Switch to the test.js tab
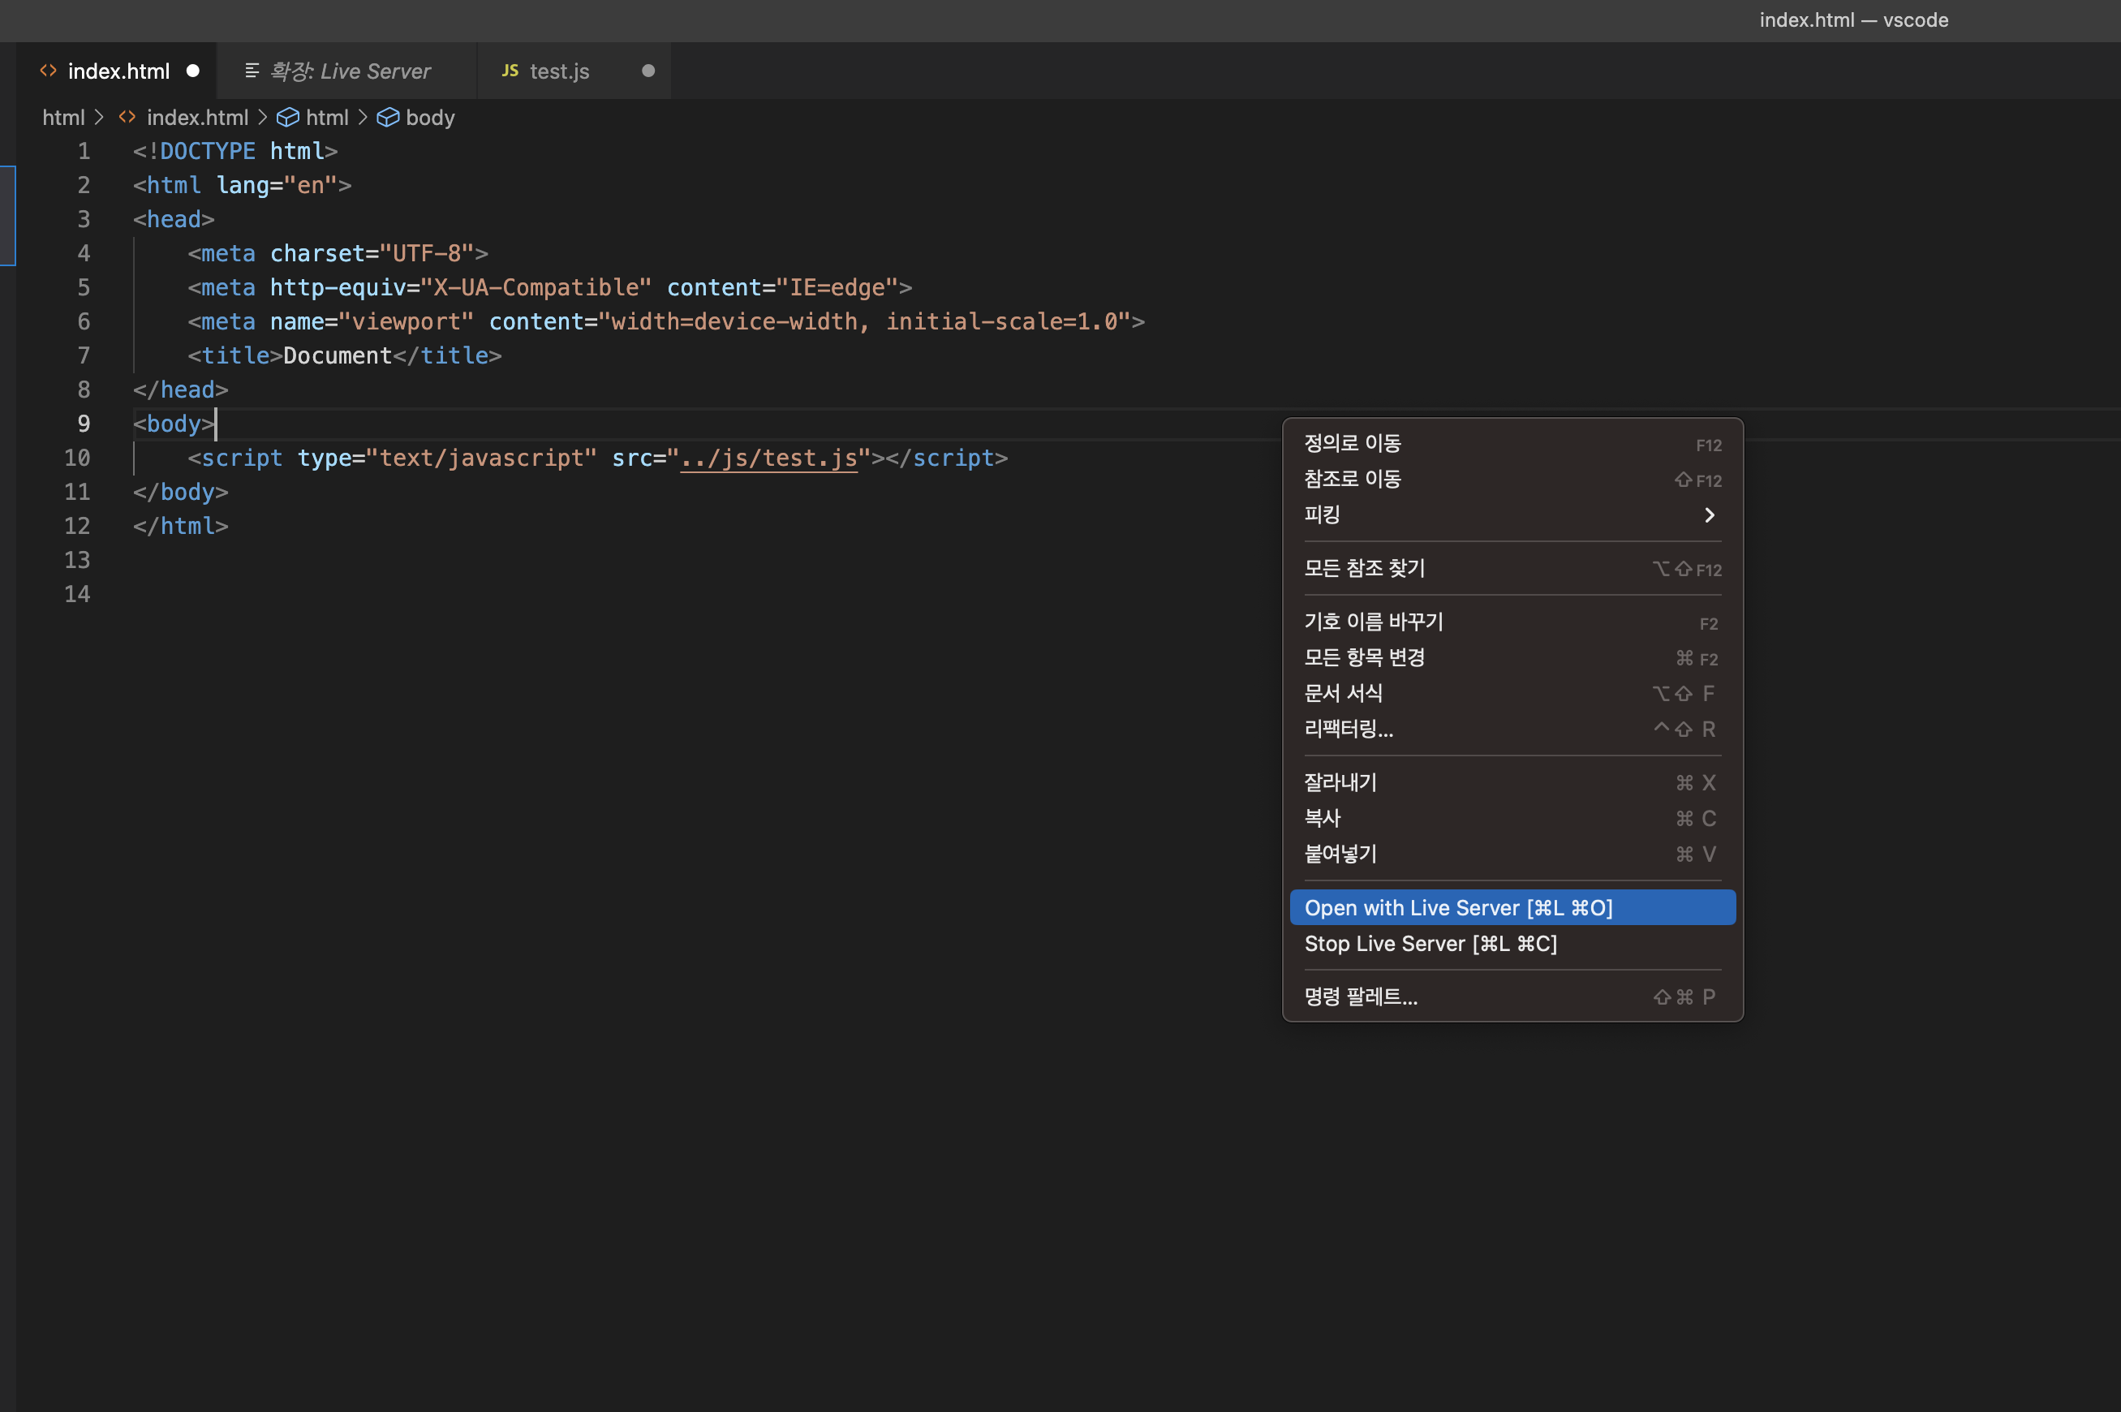This screenshot has width=2121, height=1412. click(559, 71)
